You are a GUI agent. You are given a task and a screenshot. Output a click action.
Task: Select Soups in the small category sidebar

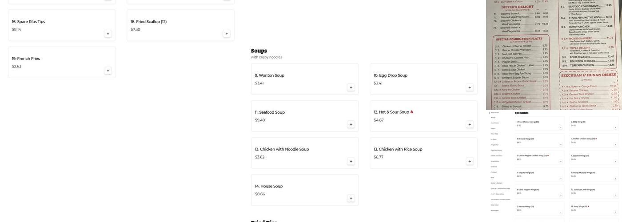493,128
